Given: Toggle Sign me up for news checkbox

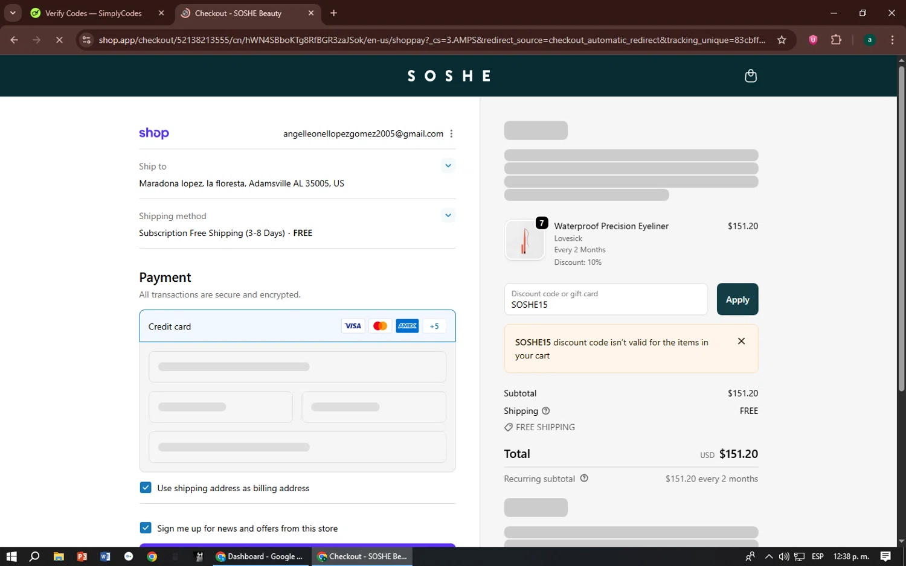Looking at the screenshot, I should [x=146, y=528].
